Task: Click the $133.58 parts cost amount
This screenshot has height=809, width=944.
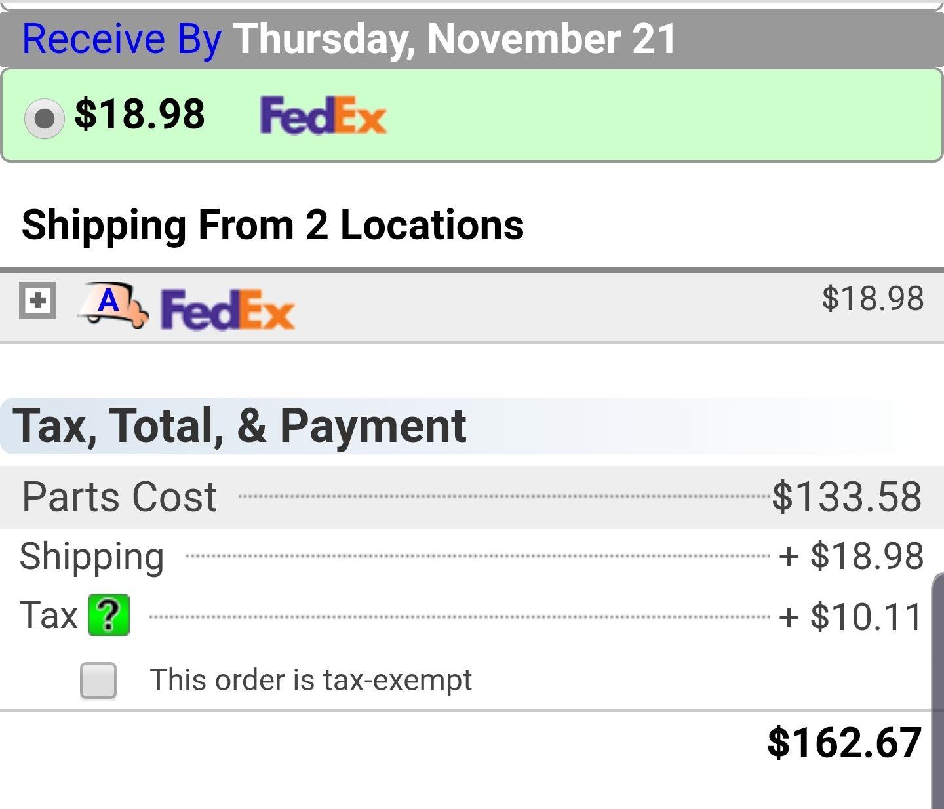Action: tap(847, 496)
